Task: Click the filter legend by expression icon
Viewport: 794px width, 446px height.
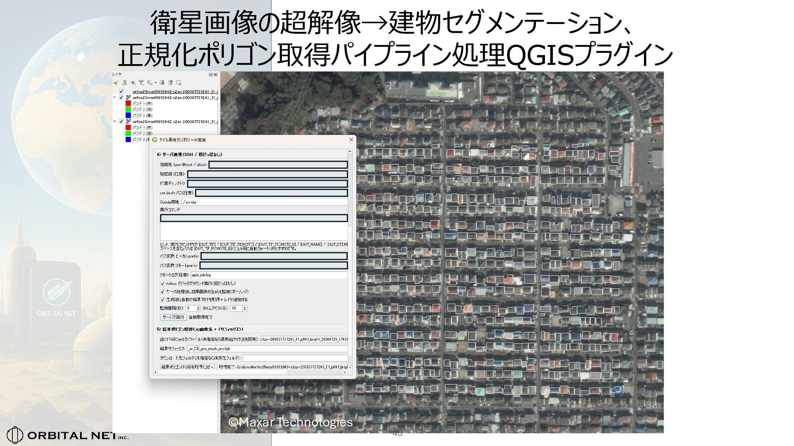Action: [x=149, y=83]
